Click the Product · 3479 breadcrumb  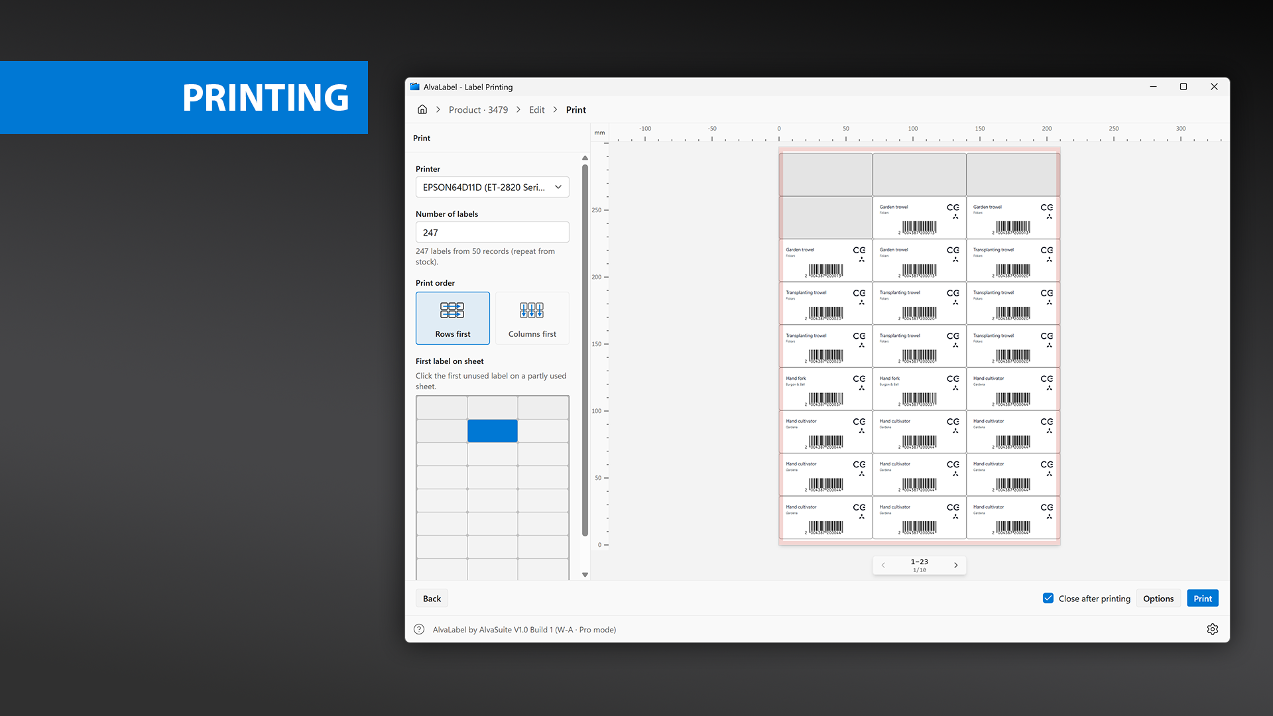pyautogui.click(x=478, y=110)
